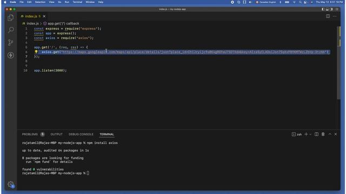Click the screen recording status icon
Screen dimensions: 346x194
point(232,2)
